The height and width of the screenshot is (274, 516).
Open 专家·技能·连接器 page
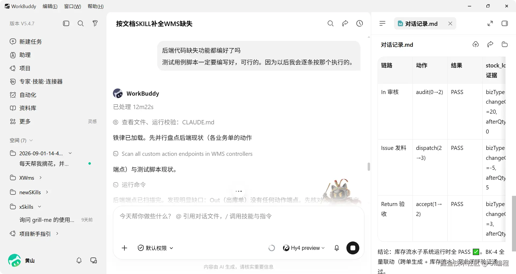(36, 82)
